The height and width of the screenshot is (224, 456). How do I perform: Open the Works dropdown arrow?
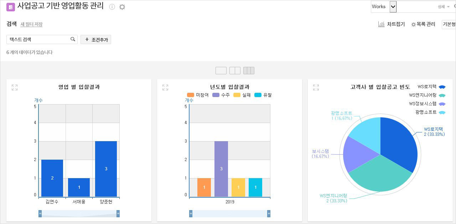coord(393,6)
